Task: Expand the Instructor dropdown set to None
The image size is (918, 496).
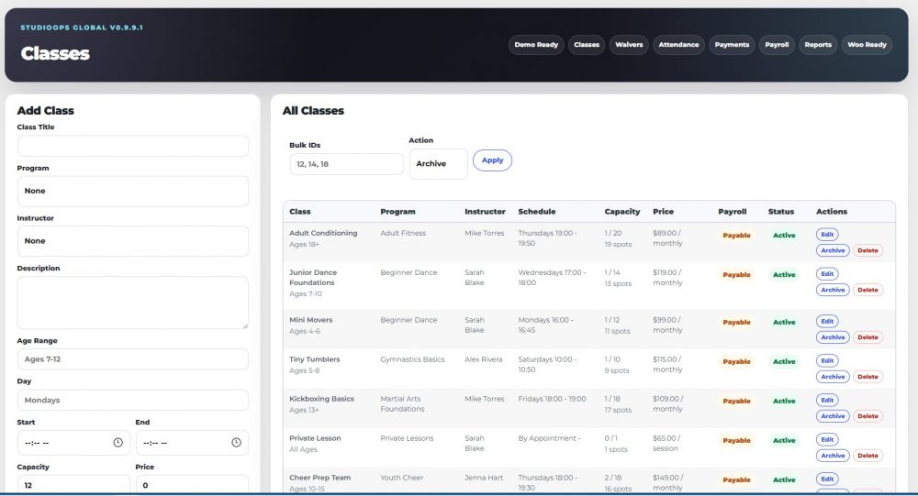Action: click(133, 241)
